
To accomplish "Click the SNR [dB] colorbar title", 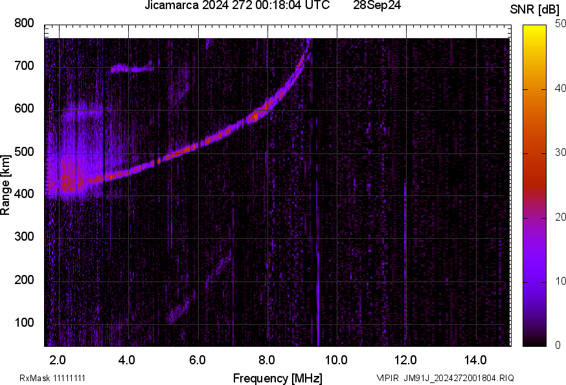I will (535, 10).
